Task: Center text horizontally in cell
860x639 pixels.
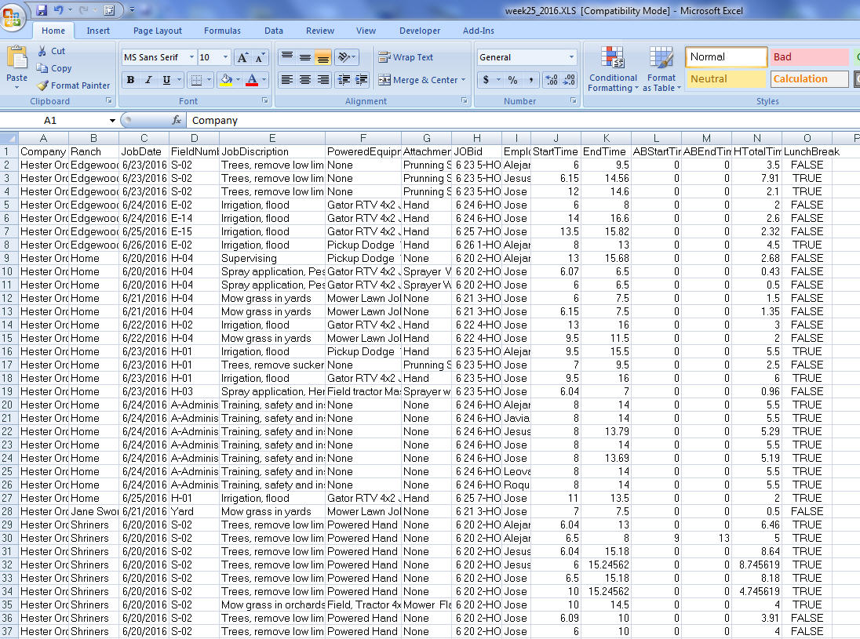Action: [305, 80]
